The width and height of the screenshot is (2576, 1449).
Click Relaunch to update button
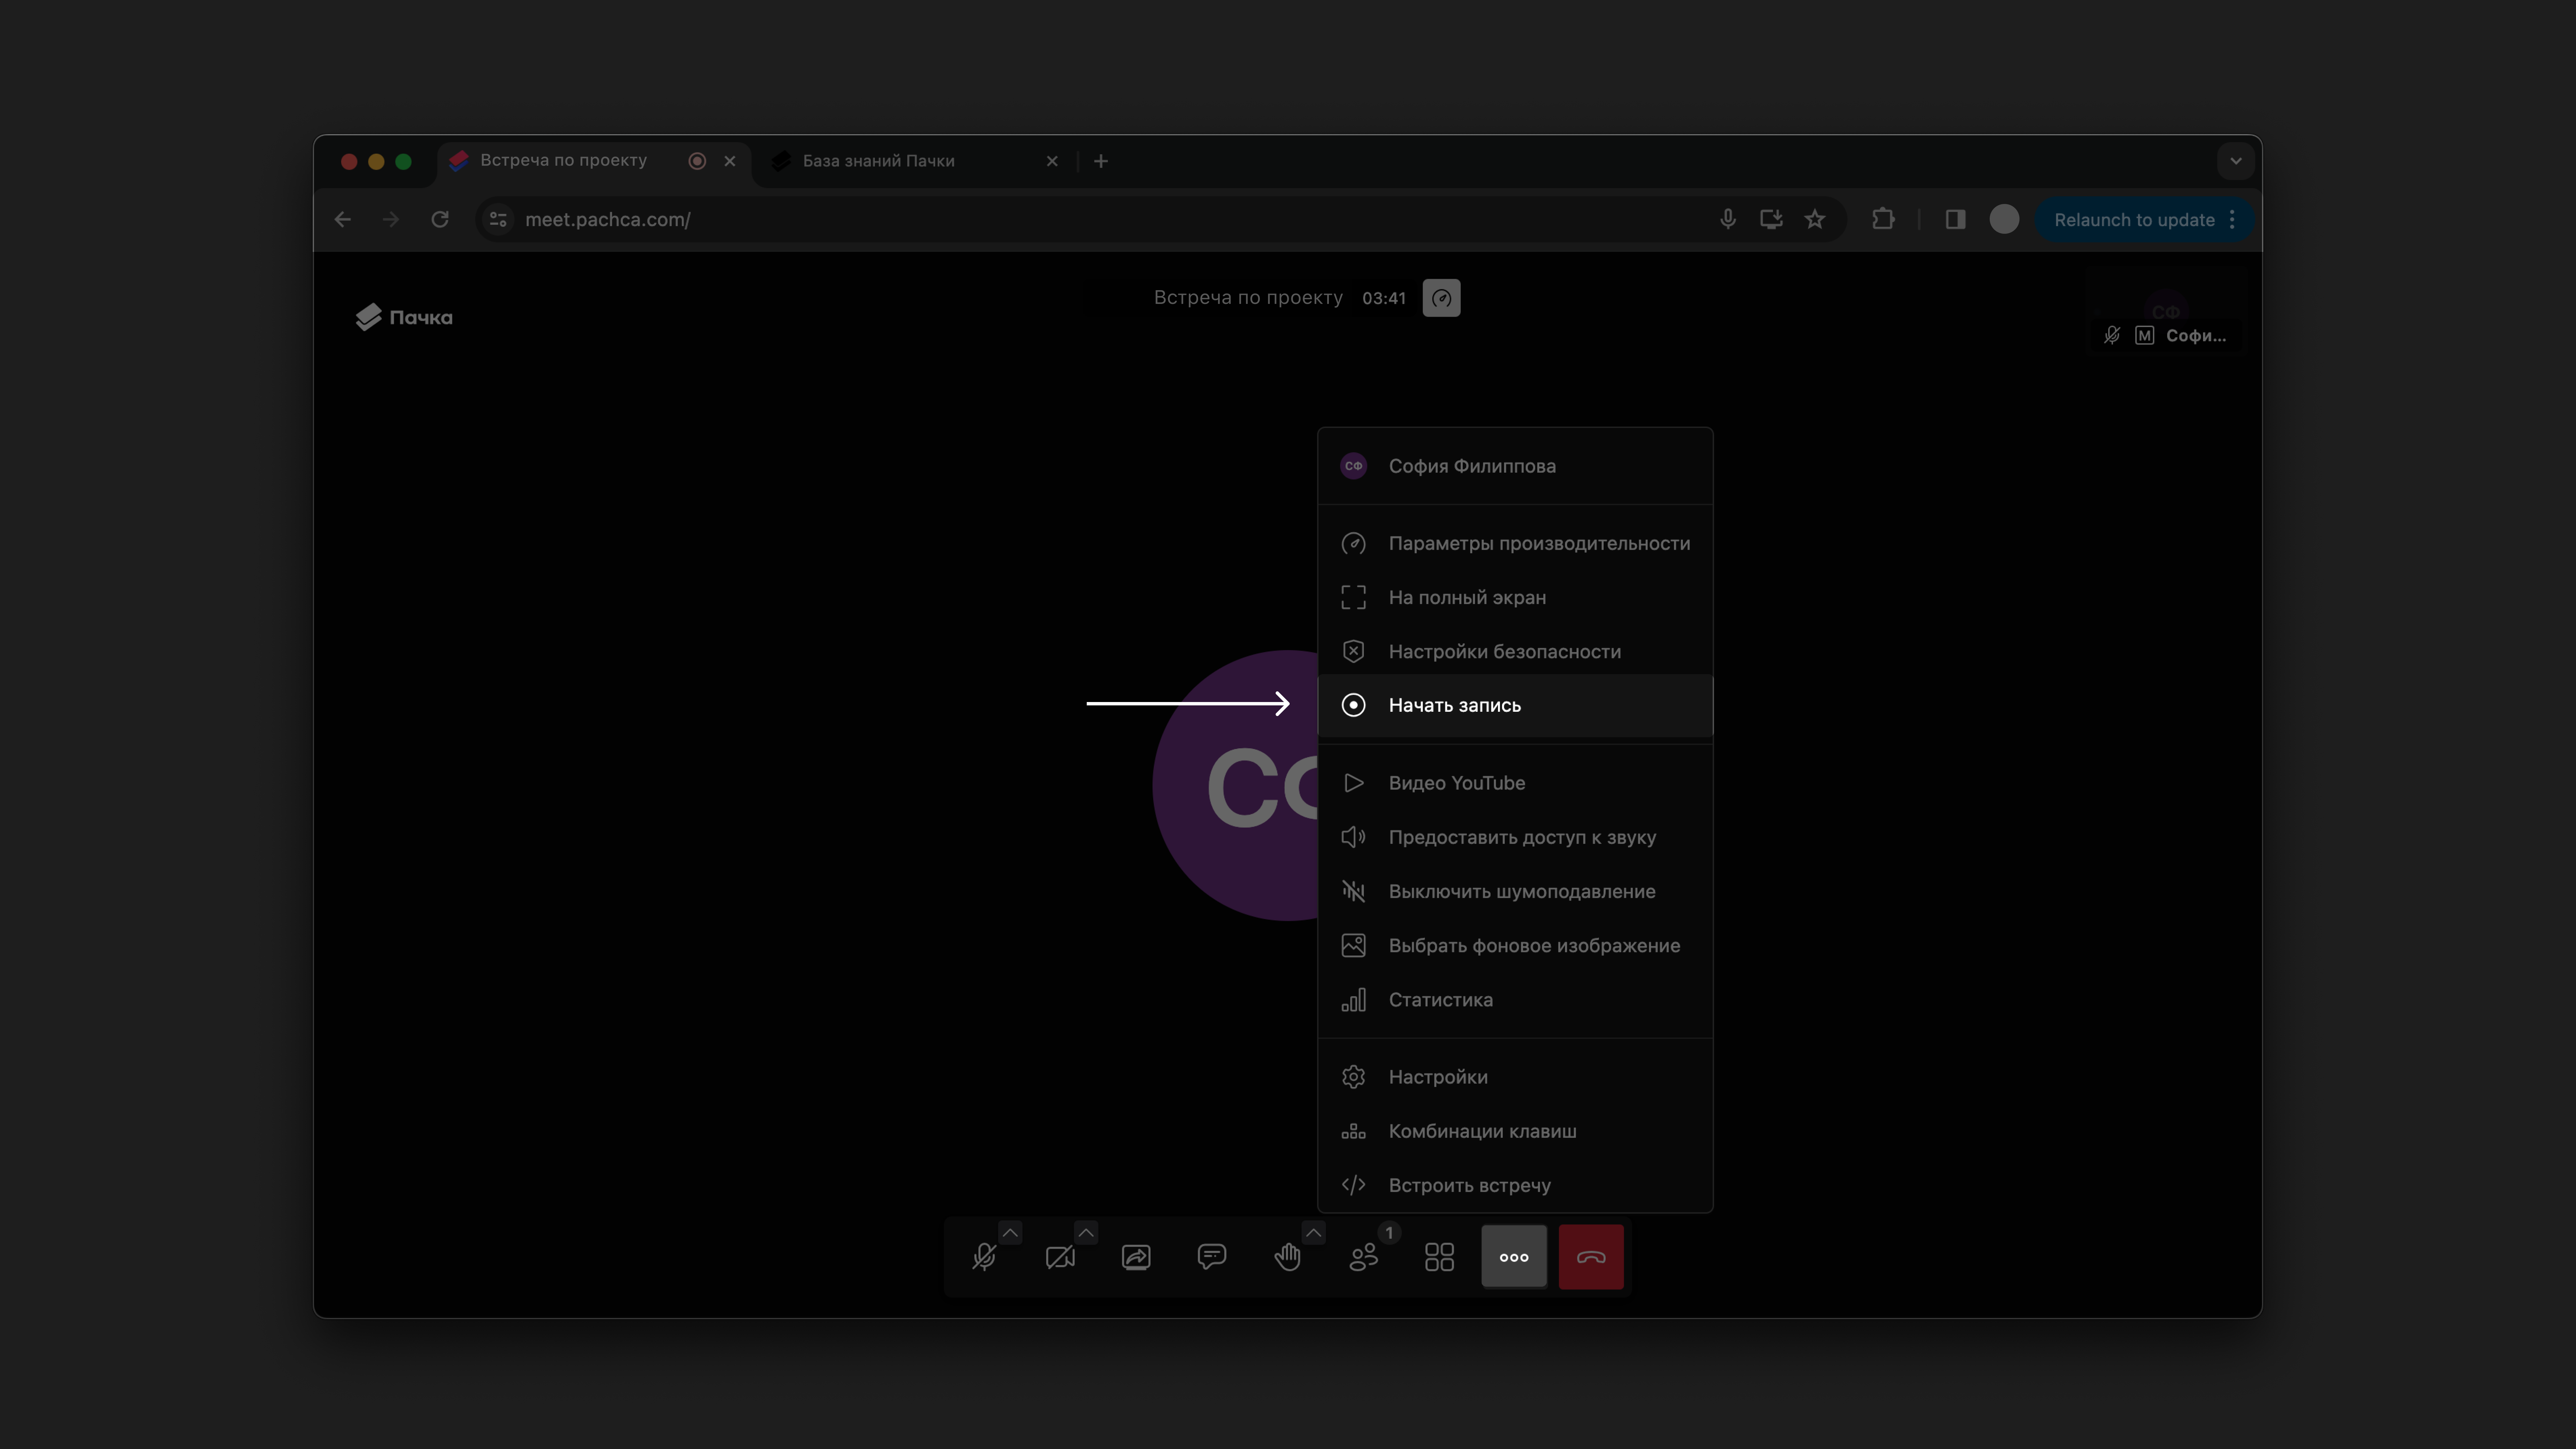point(2134,220)
